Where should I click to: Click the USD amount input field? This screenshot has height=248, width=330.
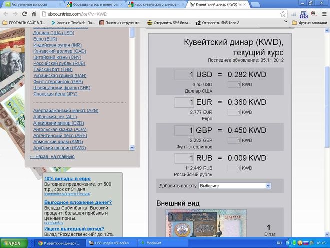(x=184, y=75)
